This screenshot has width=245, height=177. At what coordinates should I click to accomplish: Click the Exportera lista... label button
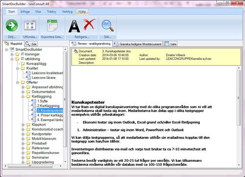tap(52, 37)
